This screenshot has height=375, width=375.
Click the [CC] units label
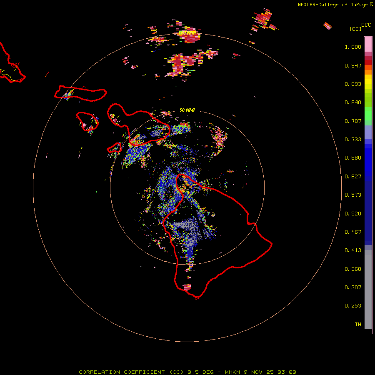tap(355, 29)
